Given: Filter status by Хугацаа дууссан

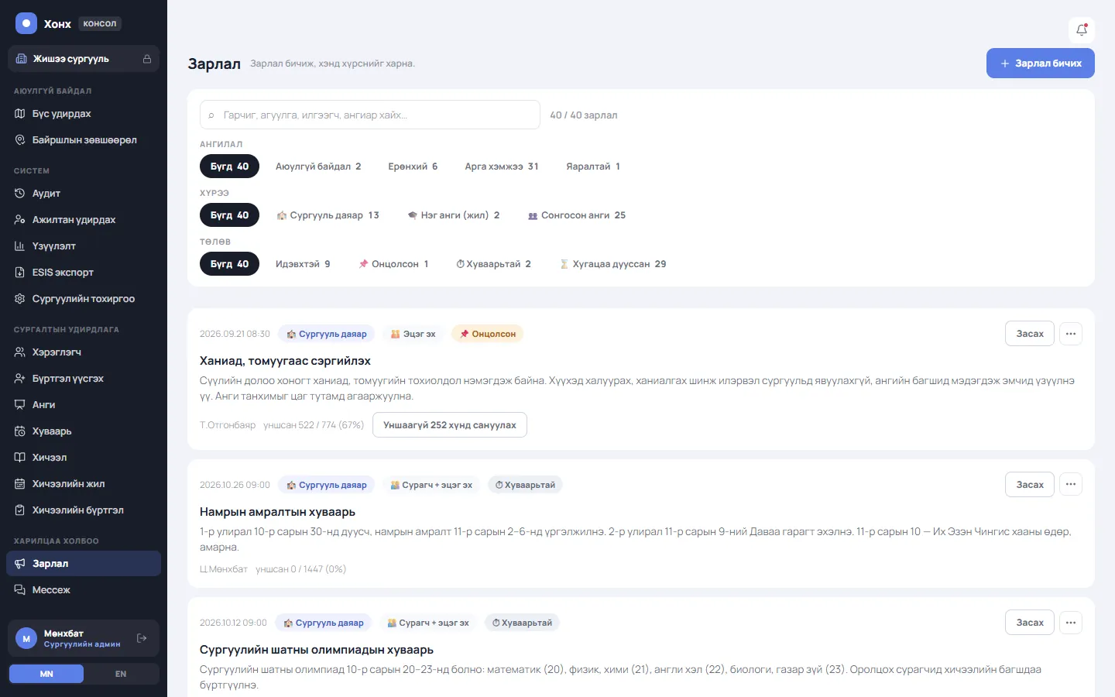Looking at the screenshot, I should tap(612, 264).
